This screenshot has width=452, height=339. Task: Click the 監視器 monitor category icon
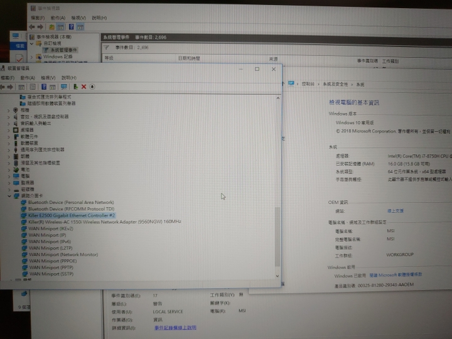tap(16, 183)
